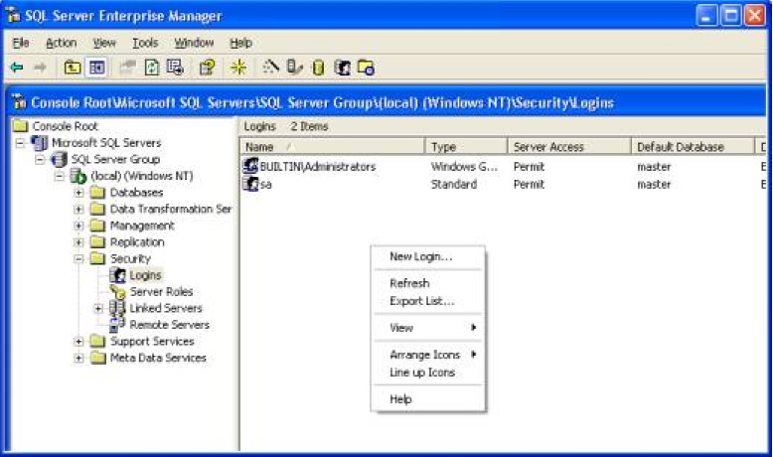Expand the Support Services folder
Image resolution: width=773 pixels, height=457 pixels.
coord(79,342)
